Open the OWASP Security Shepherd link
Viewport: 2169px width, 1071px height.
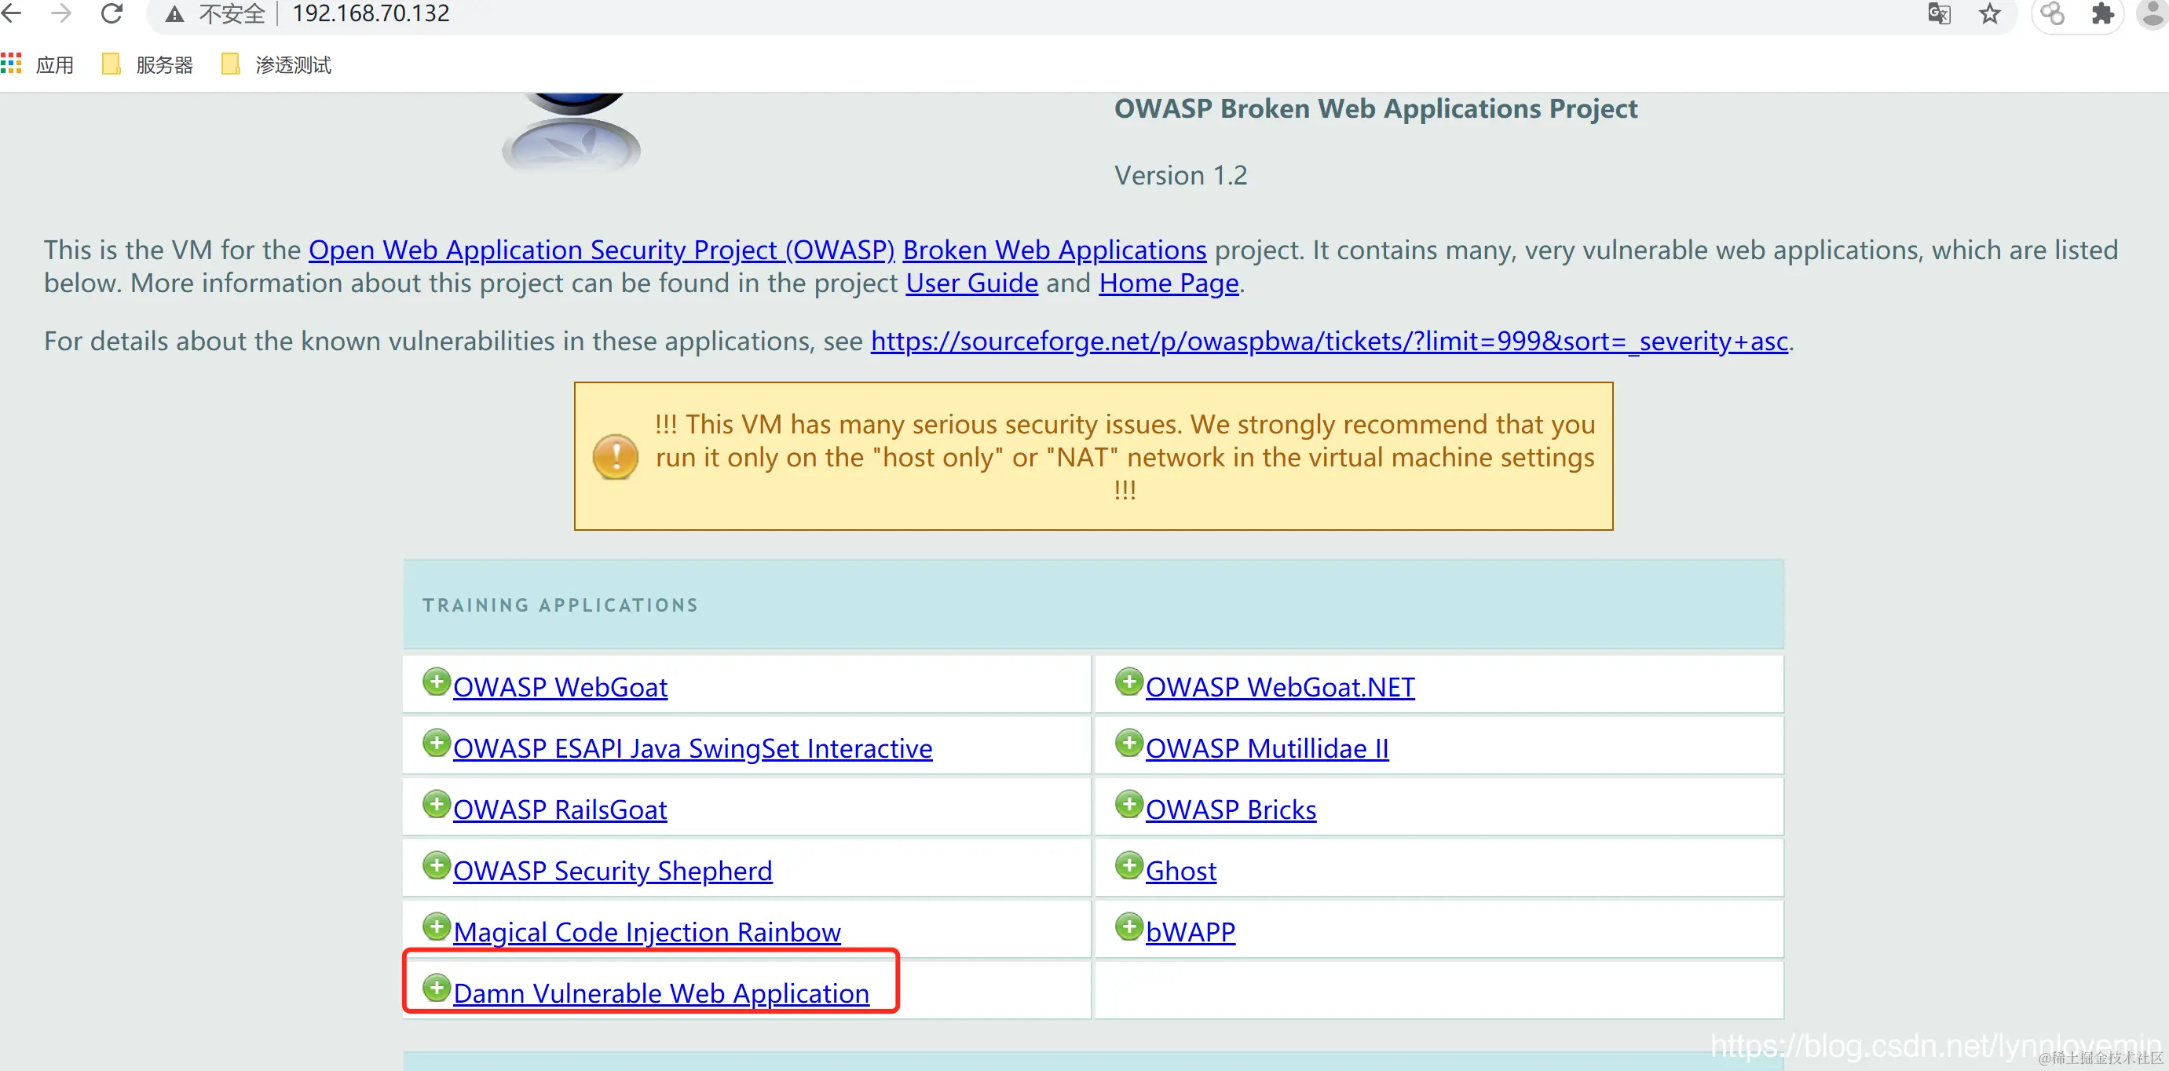click(x=612, y=872)
